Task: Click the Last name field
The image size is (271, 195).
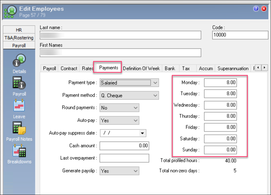Action: click(x=120, y=35)
